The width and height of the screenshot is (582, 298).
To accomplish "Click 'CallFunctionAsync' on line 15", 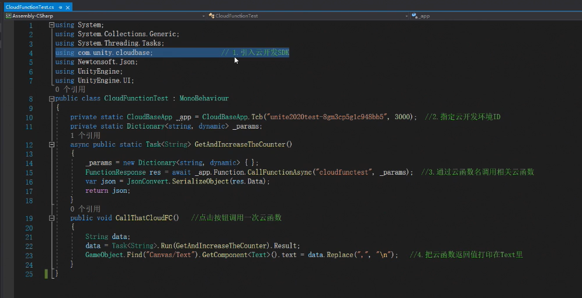I will (280, 172).
